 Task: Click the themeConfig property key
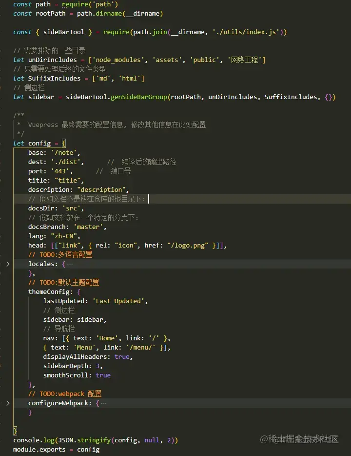pos(49,291)
